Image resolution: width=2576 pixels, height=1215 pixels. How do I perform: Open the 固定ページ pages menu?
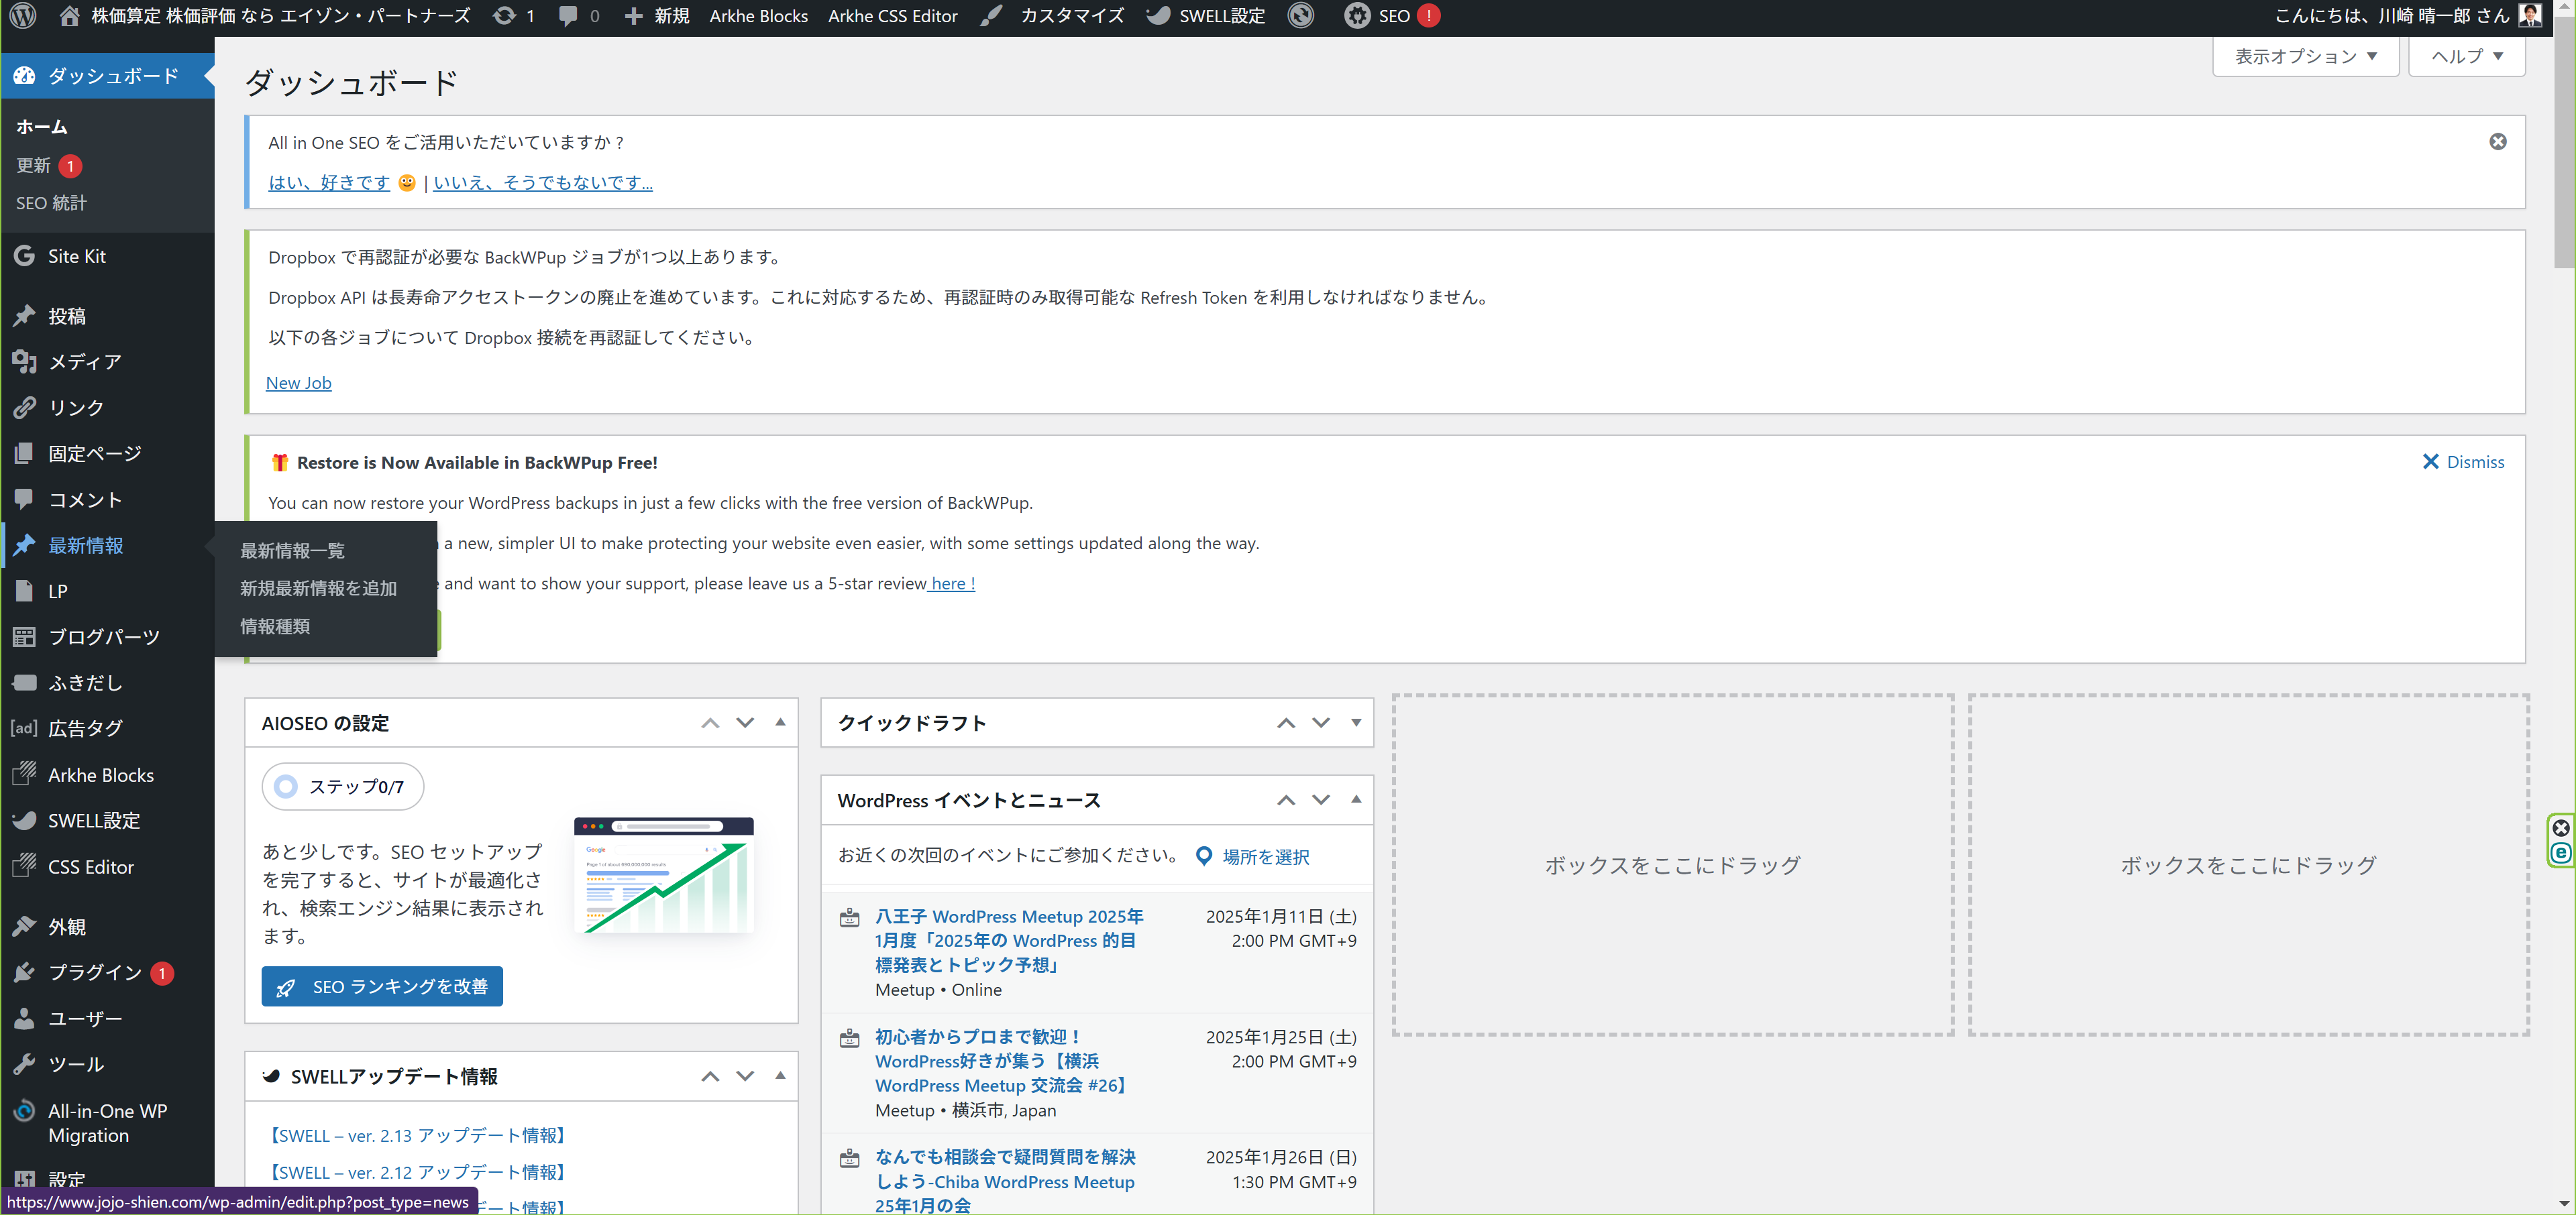pos(108,454)
